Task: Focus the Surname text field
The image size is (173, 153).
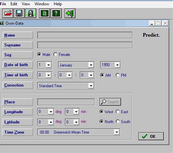Action: (x=85, y=45)
